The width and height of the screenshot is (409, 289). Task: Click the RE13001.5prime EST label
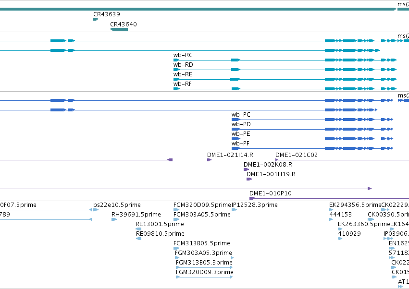coord(160,224)
